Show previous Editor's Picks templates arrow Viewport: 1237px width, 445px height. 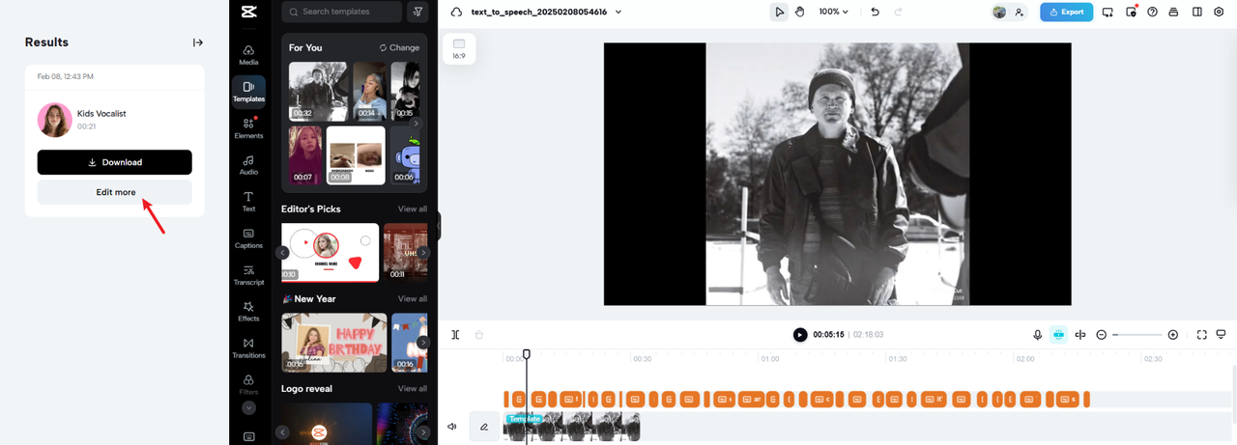282,253
